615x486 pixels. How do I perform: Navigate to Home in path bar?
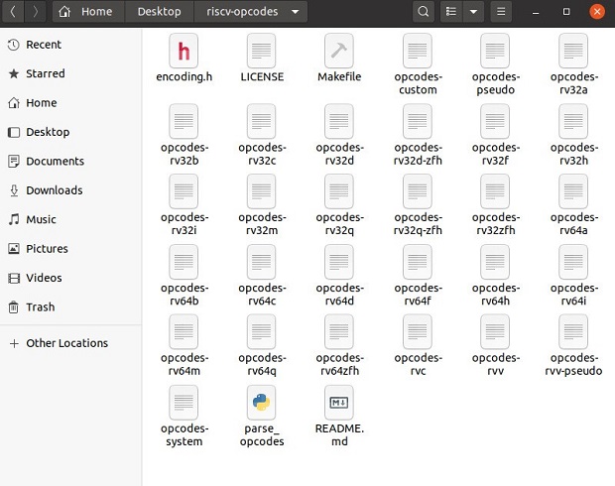click(86, 12)
